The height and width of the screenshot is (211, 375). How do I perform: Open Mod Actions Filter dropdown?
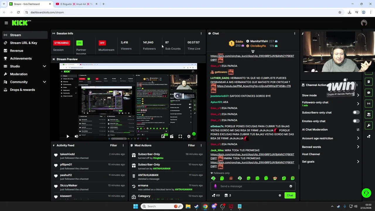[191, 145]
